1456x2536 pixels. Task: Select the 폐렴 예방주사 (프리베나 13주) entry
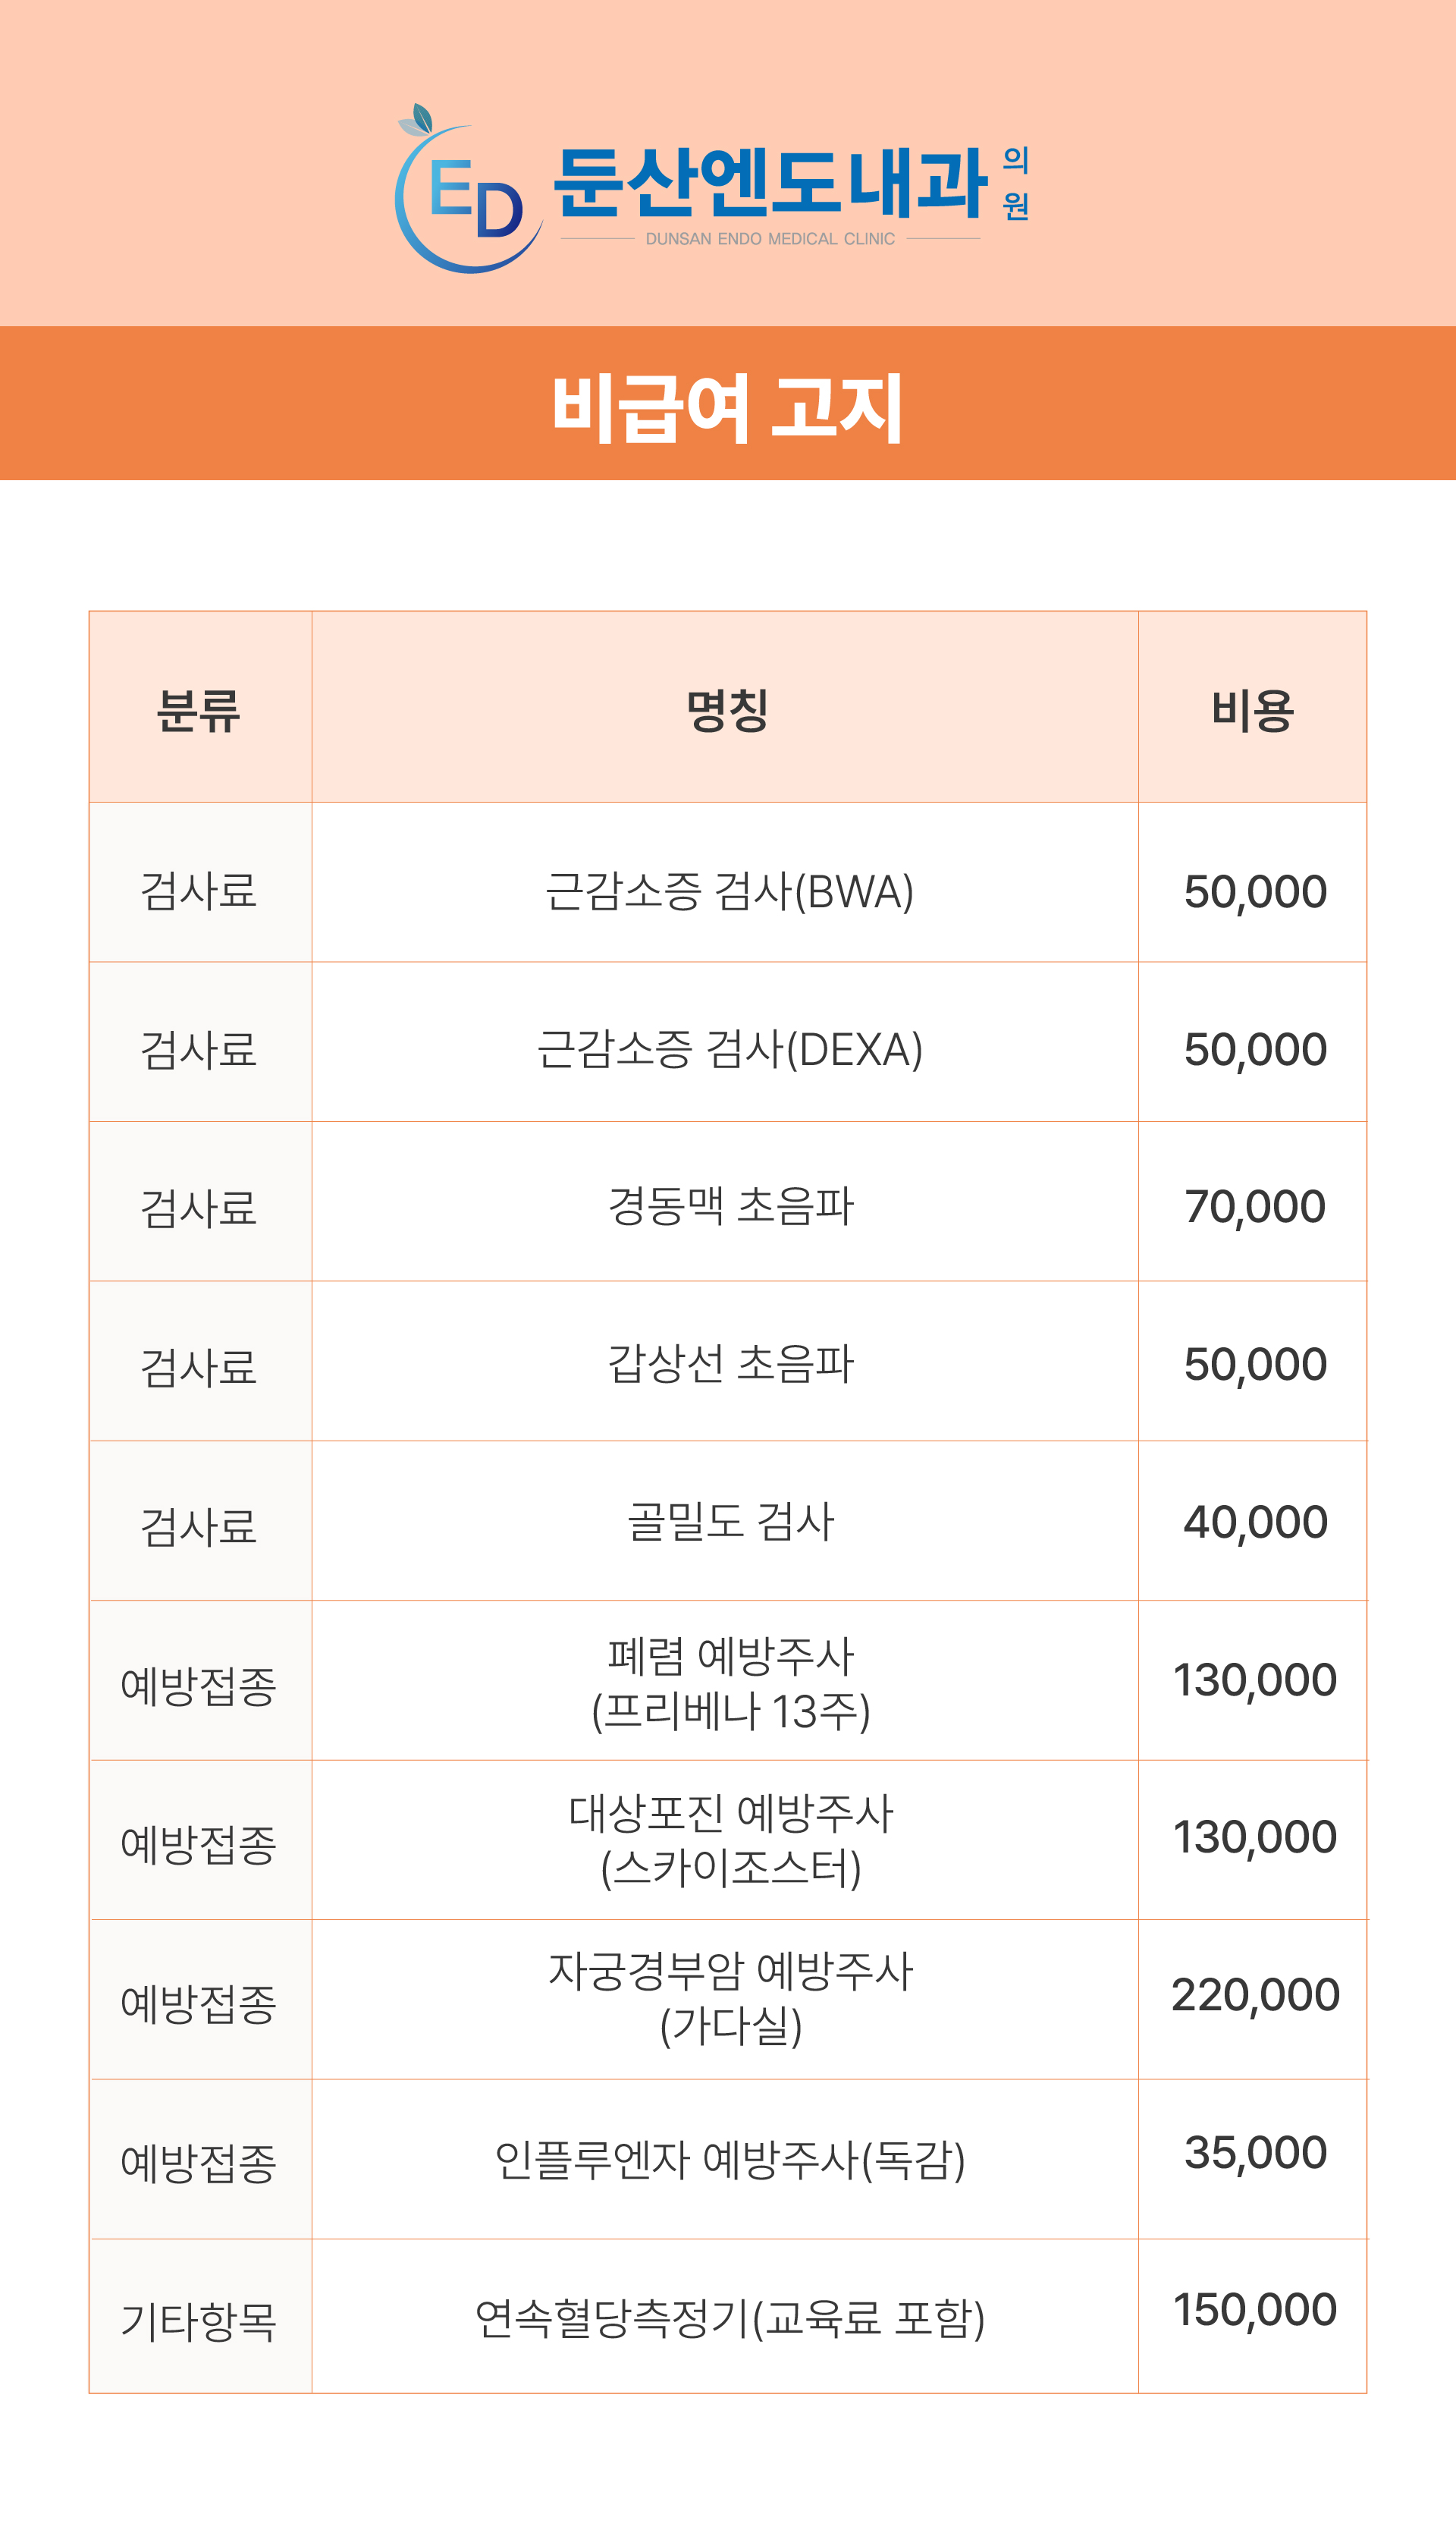click(x=730, y=1683)
